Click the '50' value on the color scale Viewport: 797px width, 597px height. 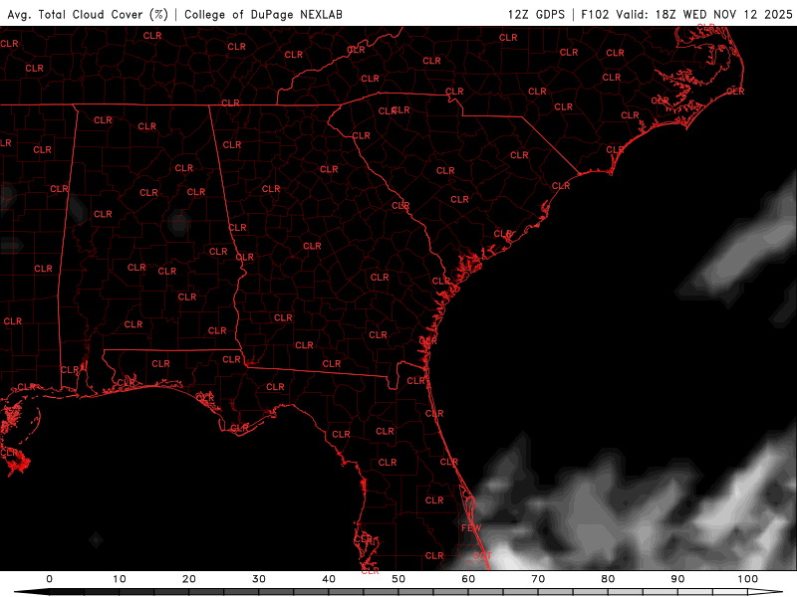coord(398,579)
